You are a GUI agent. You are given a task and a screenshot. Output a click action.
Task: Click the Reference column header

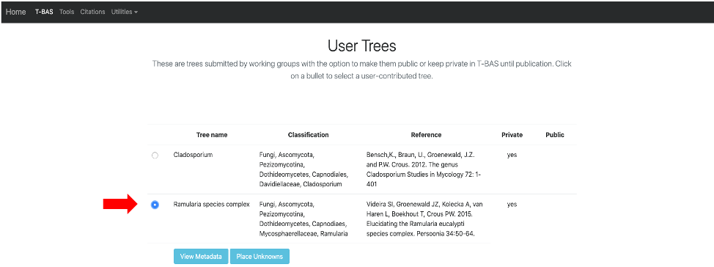(426, 135)
